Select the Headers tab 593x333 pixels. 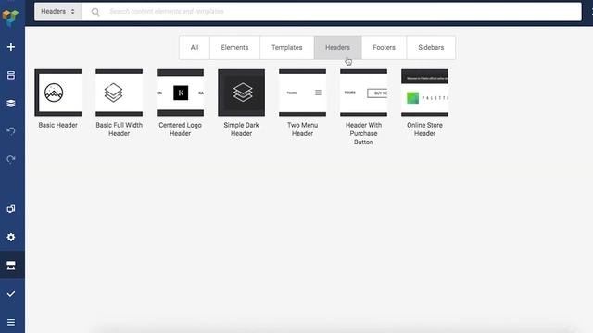click(x=337, y=47)
